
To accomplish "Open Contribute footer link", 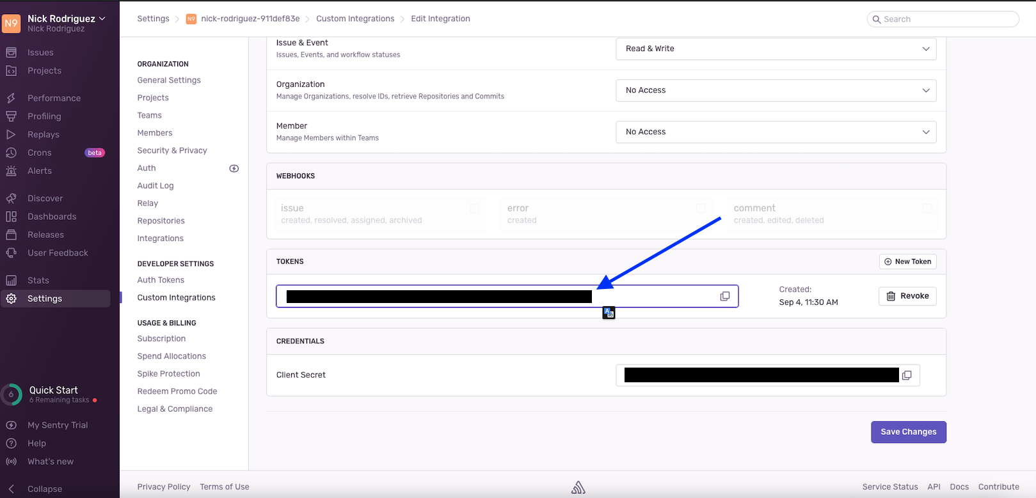I will [998, 486].
